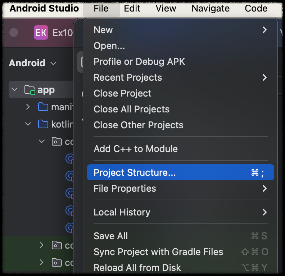The image size is (285, 276).
Task: Click the last package folder icon
Action: 57,262
